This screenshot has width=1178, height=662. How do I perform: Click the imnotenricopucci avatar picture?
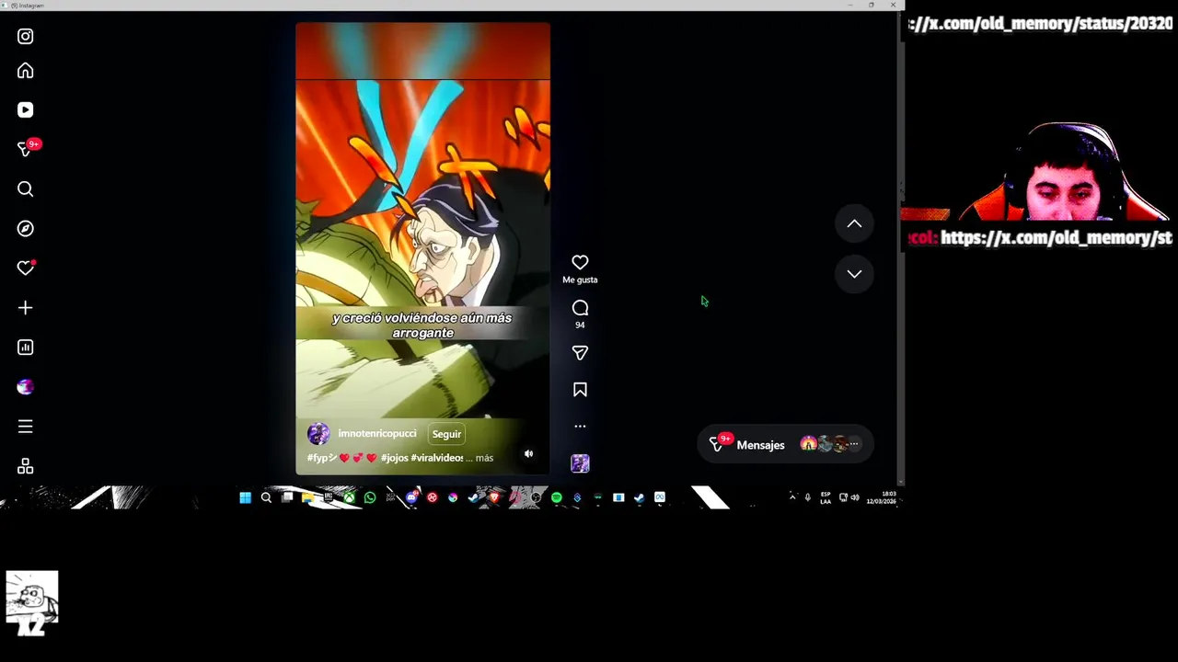(x=318, y=434)
